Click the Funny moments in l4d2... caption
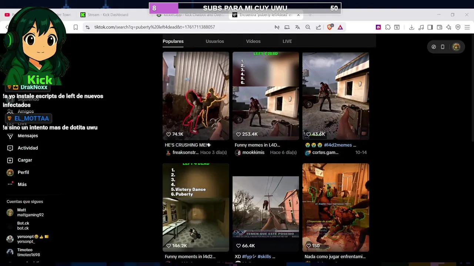The width and height of the screenshot is (474, 266). click(x=190, y=257)
